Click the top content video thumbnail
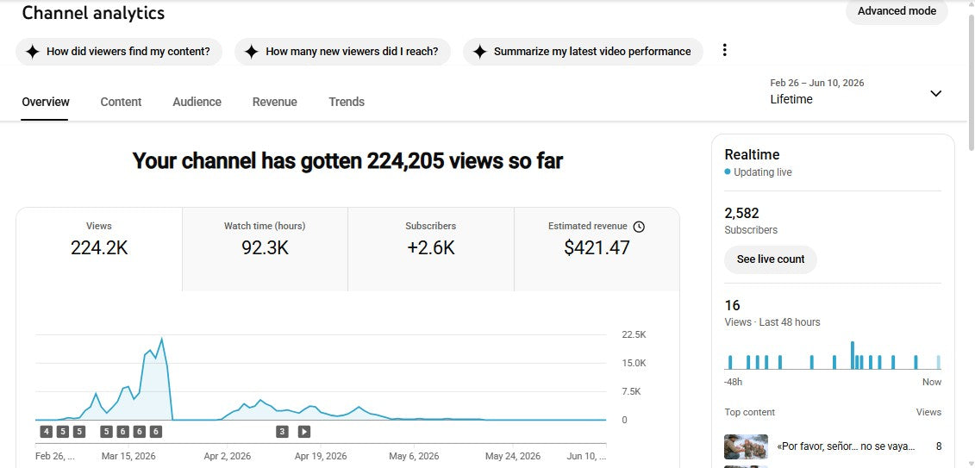Image resolution: width=975 pixels, height=468 pixels. tap(747, 446)
